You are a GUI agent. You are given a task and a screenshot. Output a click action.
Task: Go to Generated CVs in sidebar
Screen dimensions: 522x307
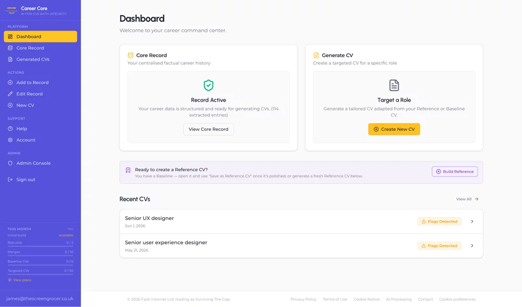tap(40, 60)
